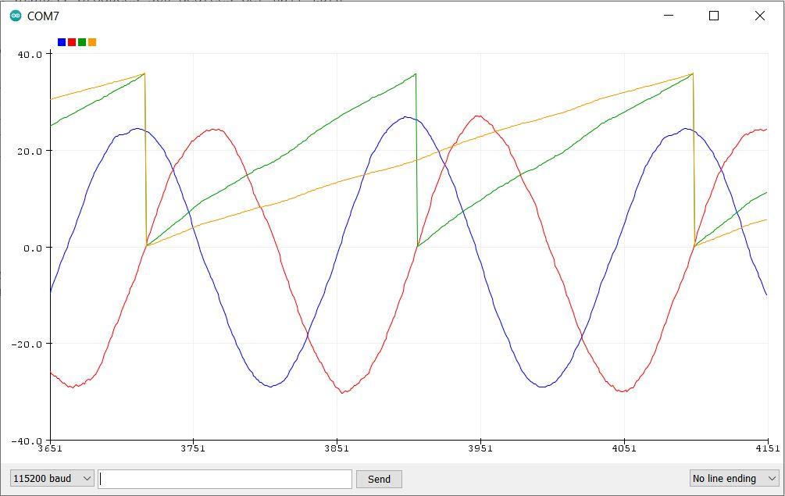Click the dropdown arrow beside 115200 baud

pos(86,478)
